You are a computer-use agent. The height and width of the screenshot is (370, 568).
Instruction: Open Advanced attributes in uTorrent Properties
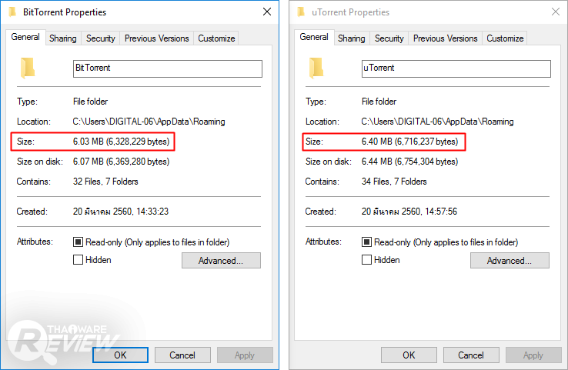point(510,261)
